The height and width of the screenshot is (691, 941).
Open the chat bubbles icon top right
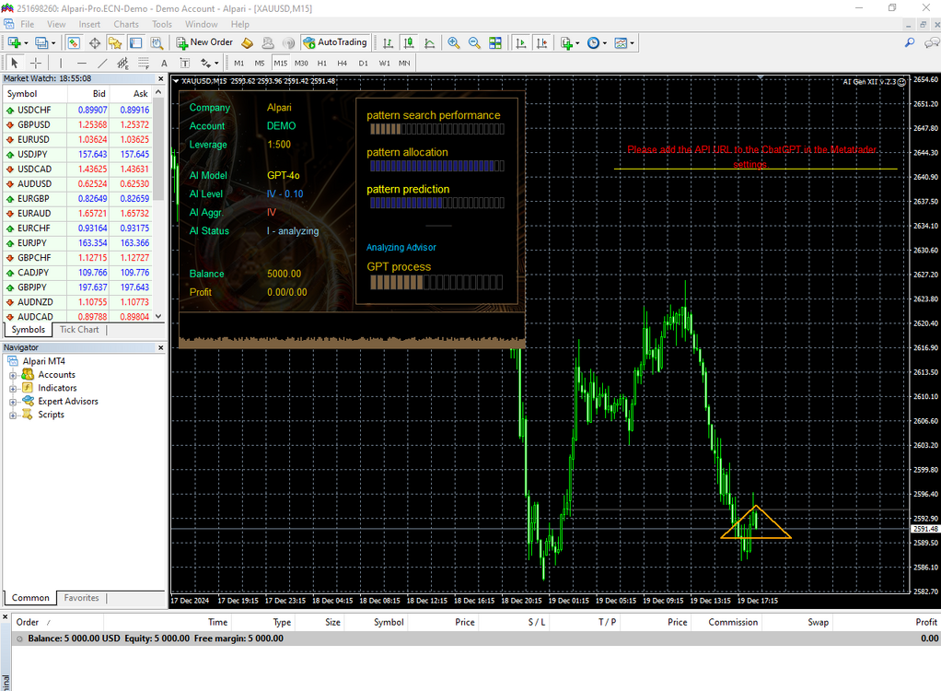tap(932, 42)
